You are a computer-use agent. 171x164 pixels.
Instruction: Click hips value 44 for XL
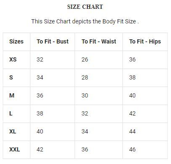pyautogui.click(x=132, y=131)
